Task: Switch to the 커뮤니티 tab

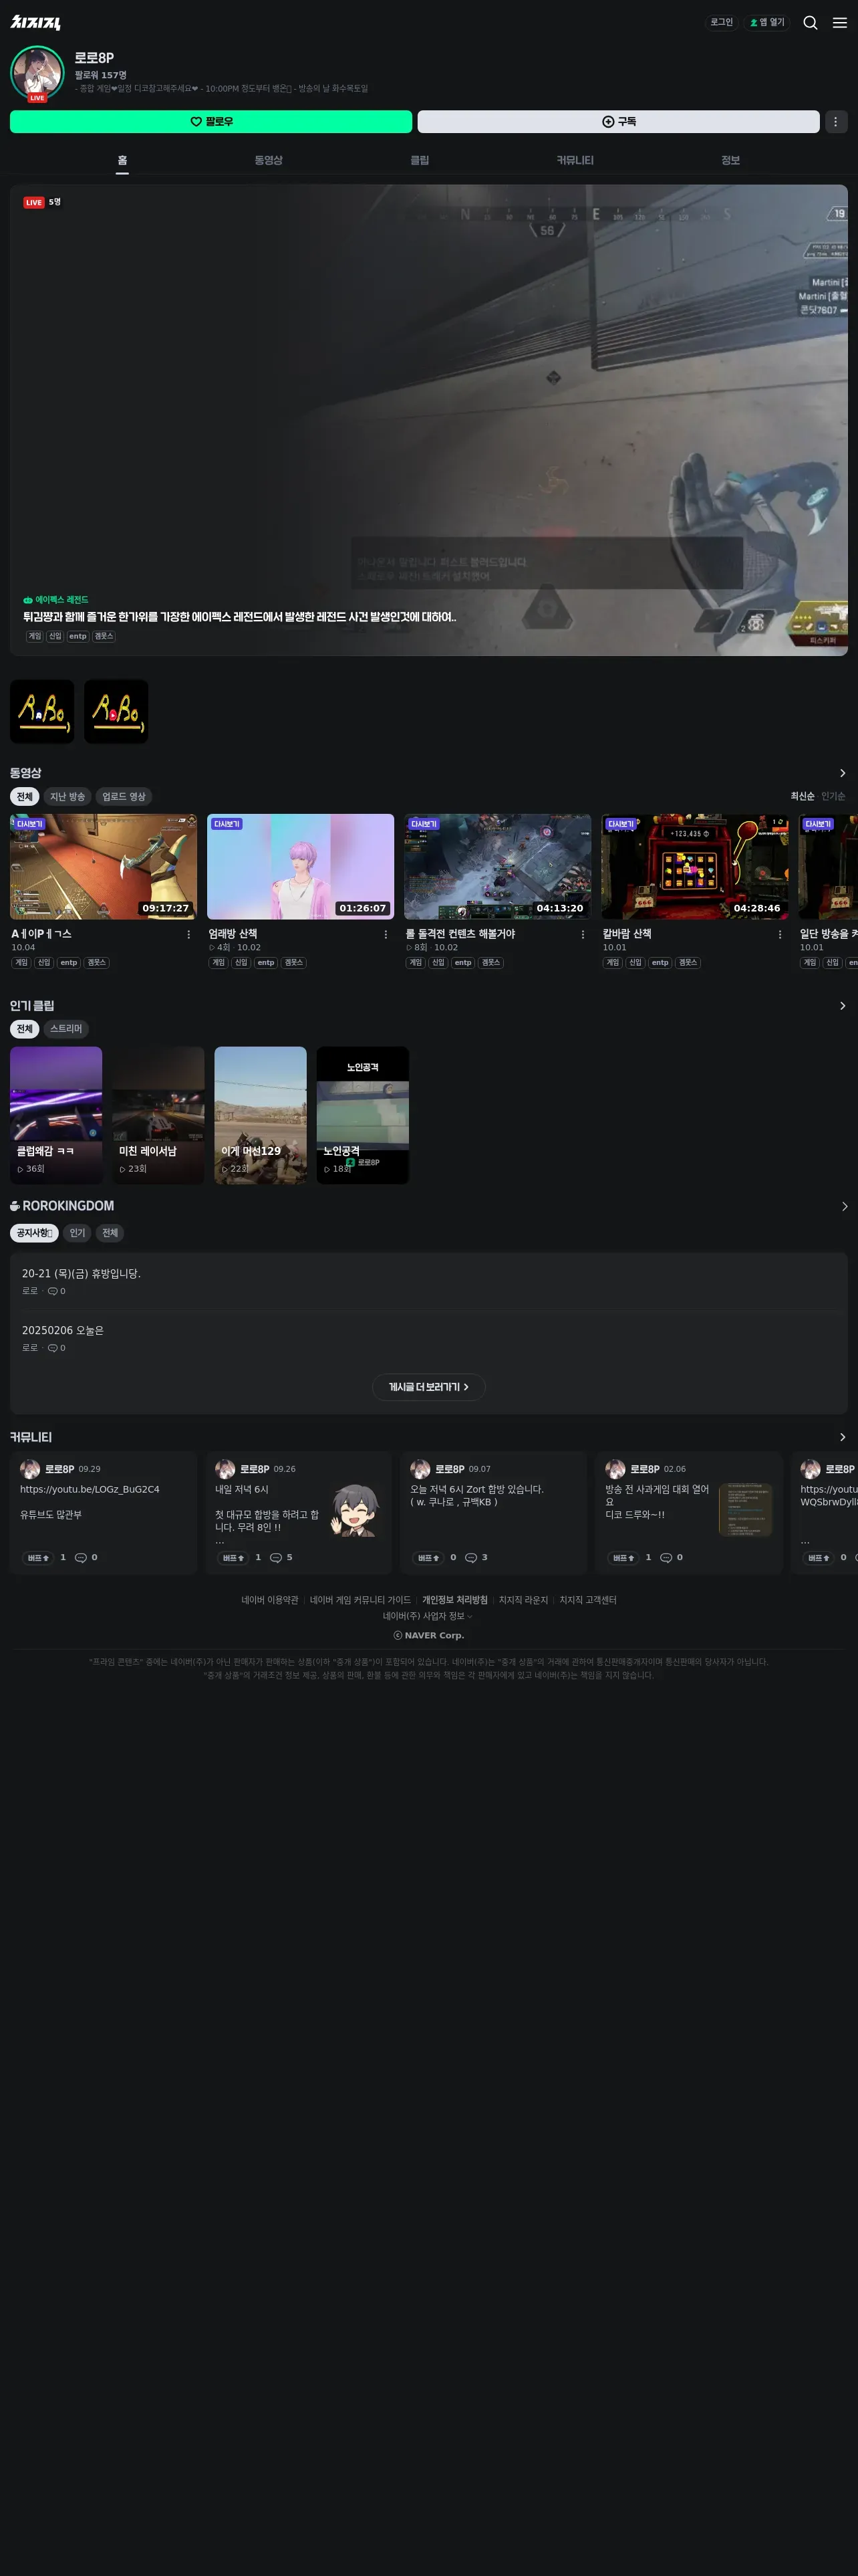Action: 575,160
